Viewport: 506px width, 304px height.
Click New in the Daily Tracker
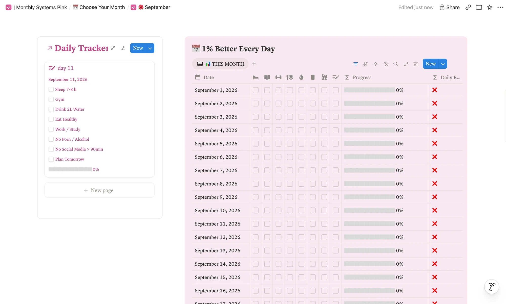point(138,48)
